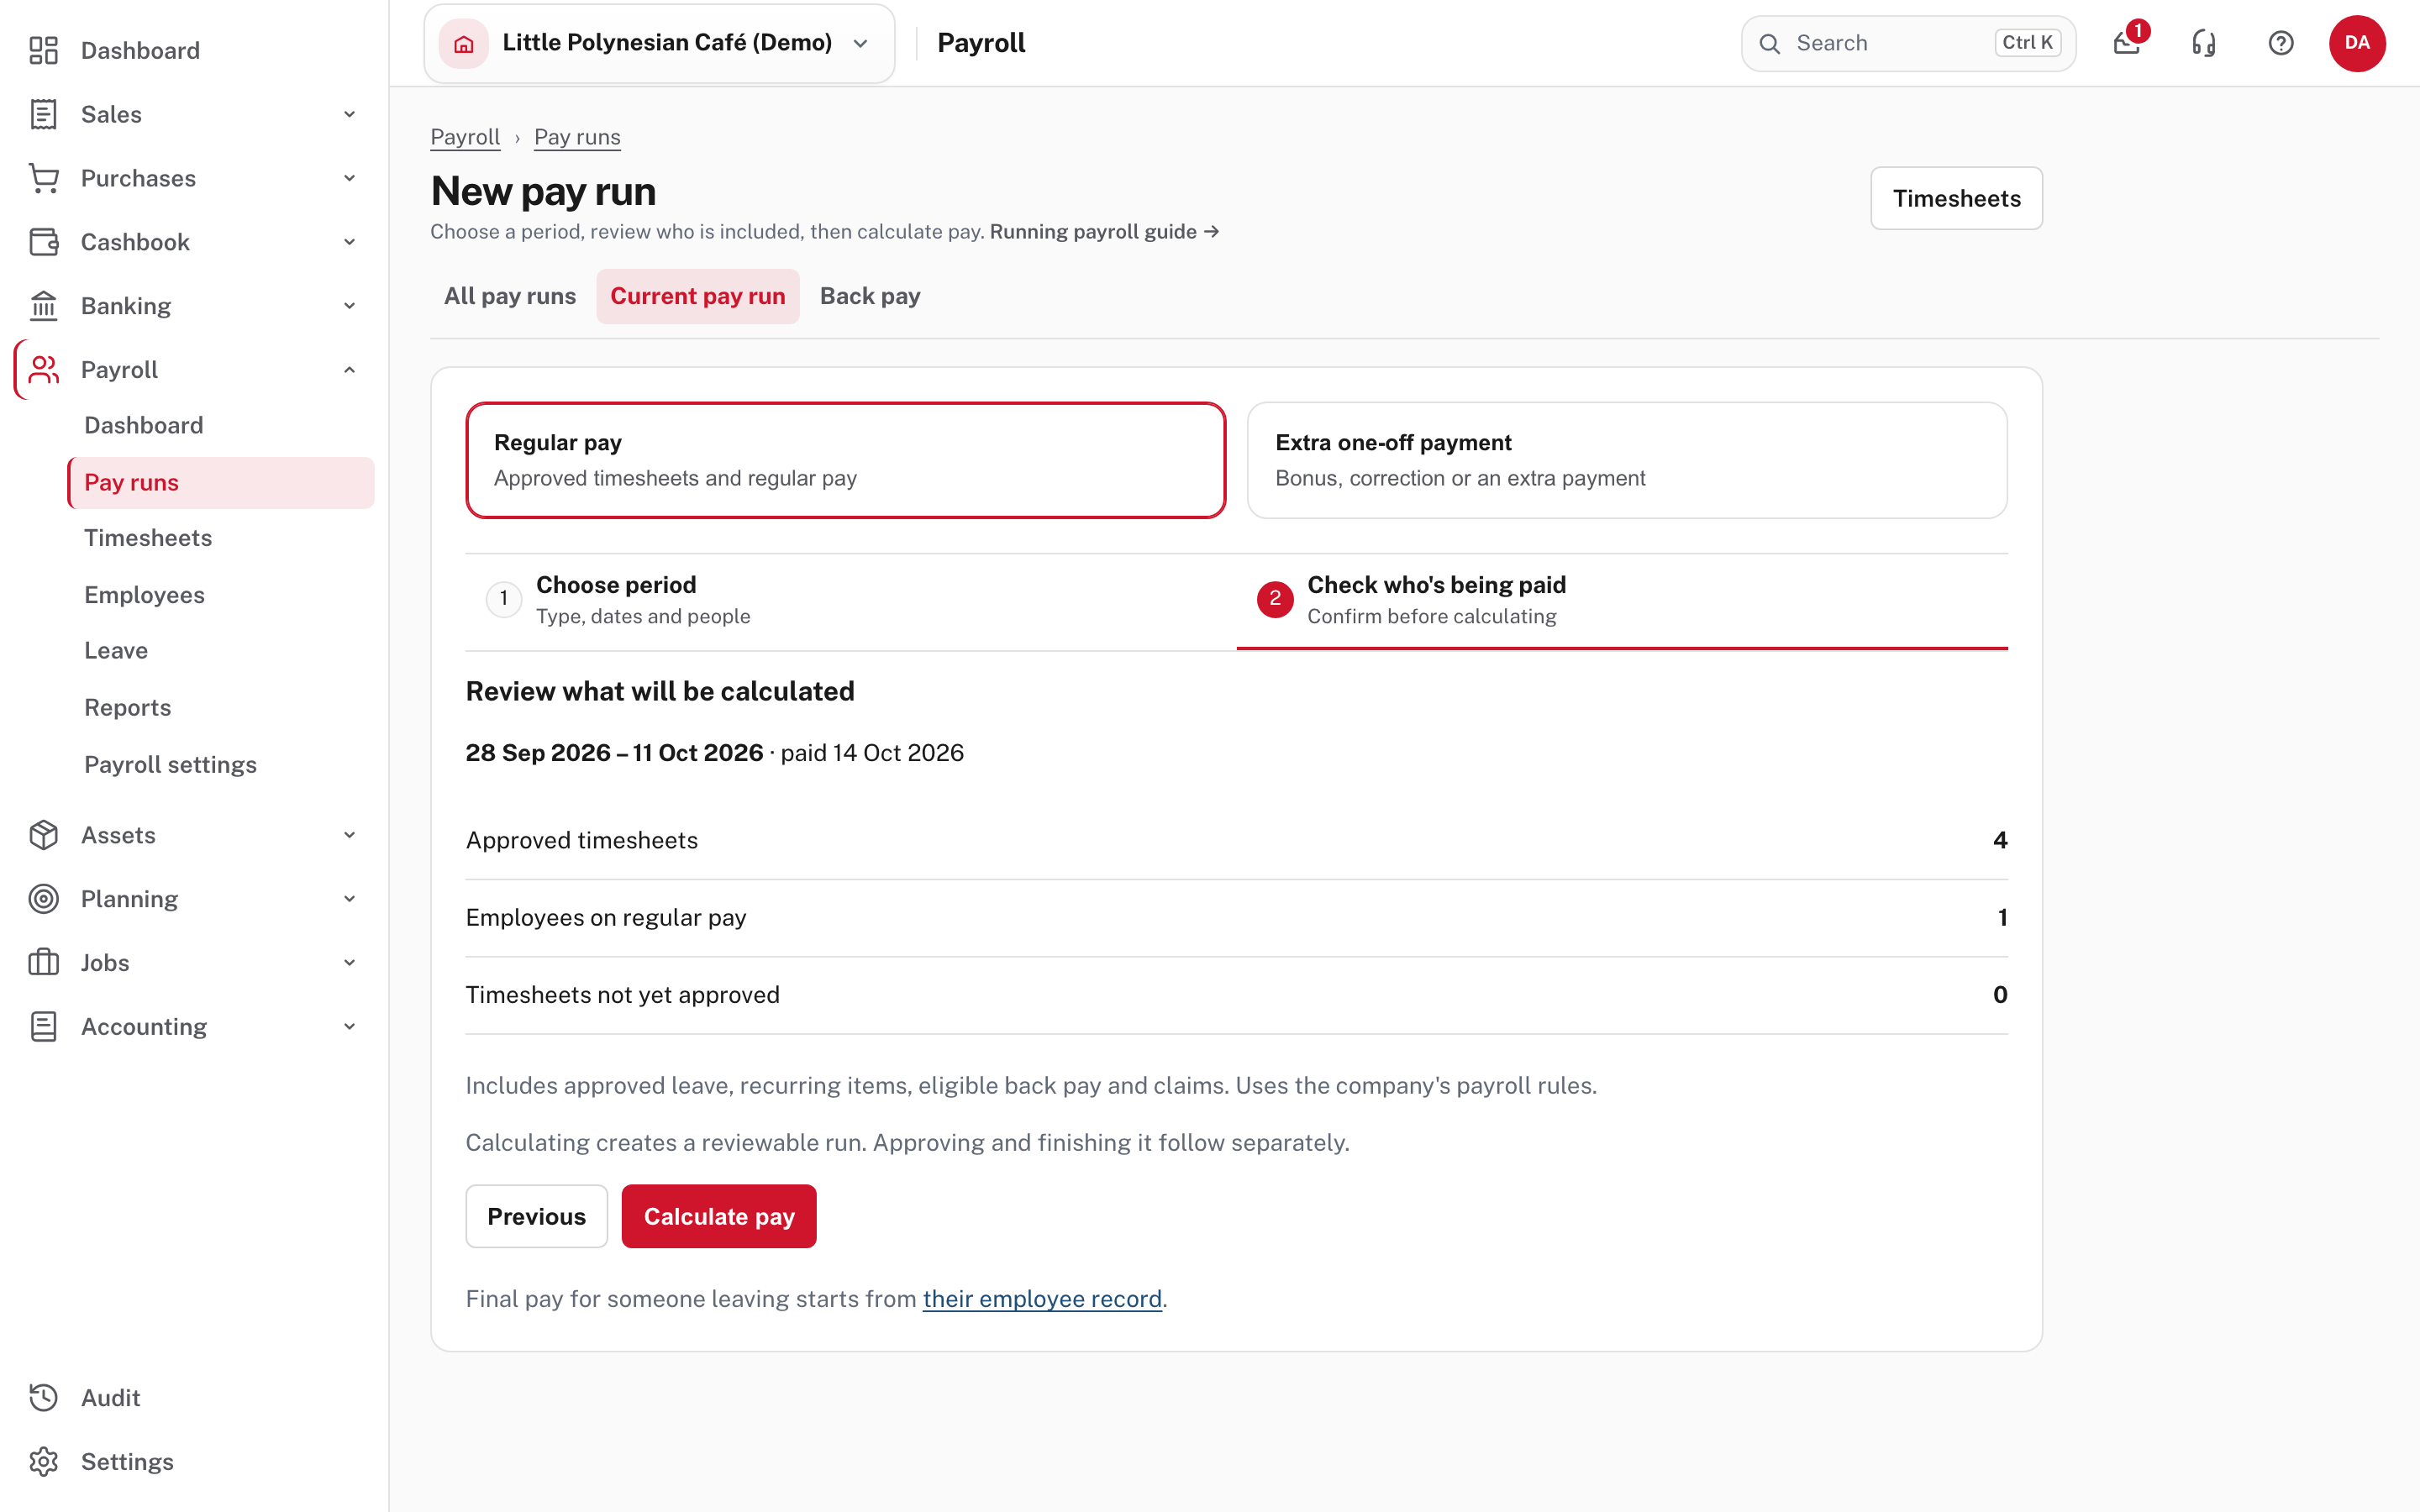Screen dimensions: 2420x1512
Task: Click the Planning target icon
Action: [x=43, y=899]
